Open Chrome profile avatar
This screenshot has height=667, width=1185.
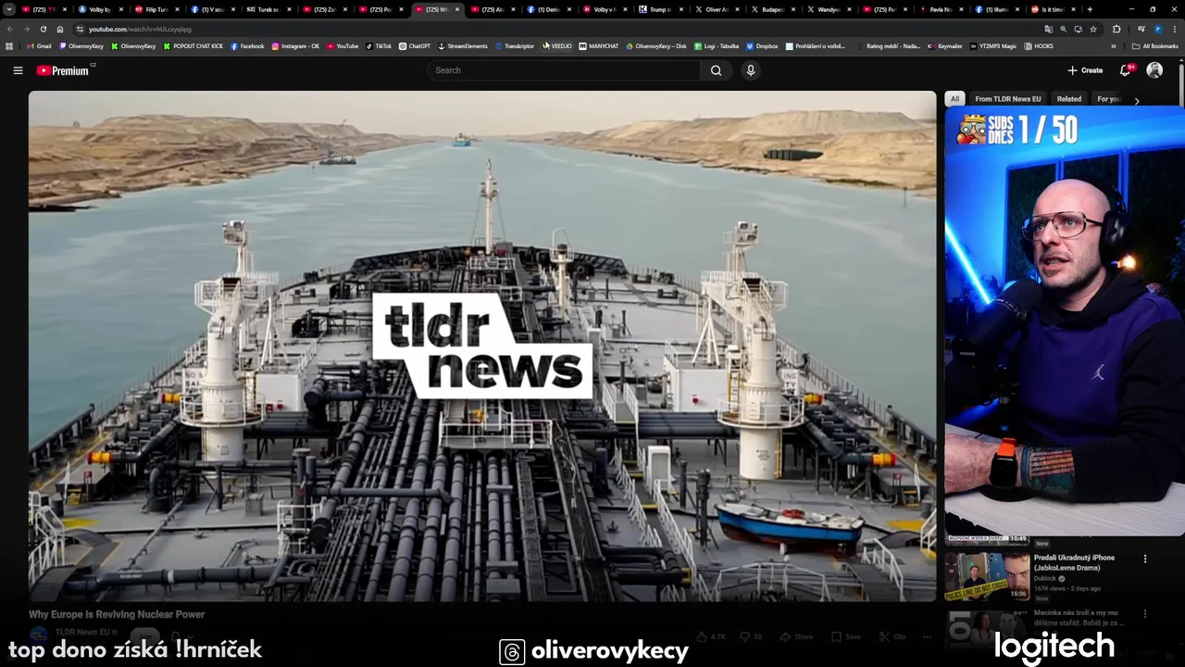coord(1158,29)
